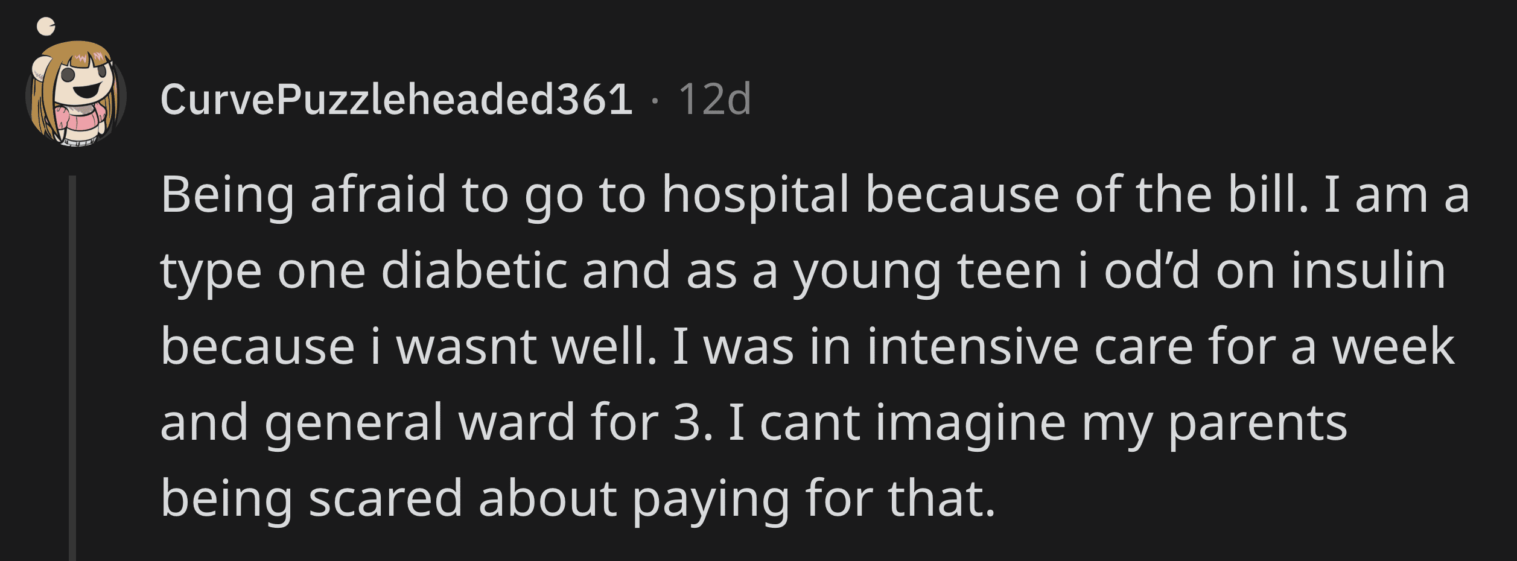
Task: Click the word "imagine" in the comment
Action: click(970, 423)
